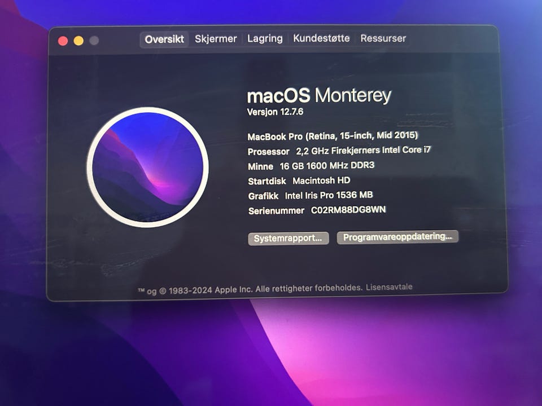Minimize window with the yellow button
This screenshot has height=406, width=542.
click(x=78, y=41)
